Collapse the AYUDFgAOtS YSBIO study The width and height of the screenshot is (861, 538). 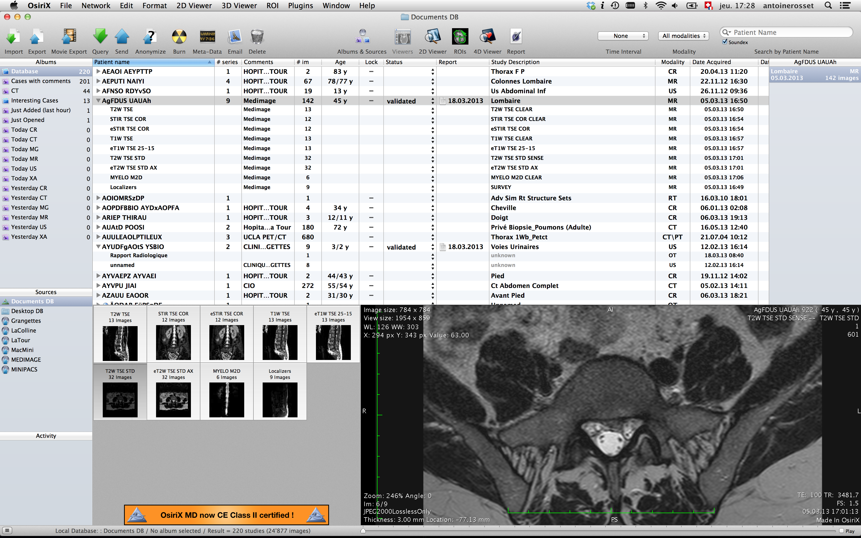[98, 246]
